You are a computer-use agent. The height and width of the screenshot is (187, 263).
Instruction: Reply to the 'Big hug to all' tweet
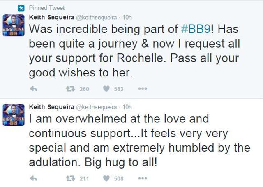click(33, 178)
